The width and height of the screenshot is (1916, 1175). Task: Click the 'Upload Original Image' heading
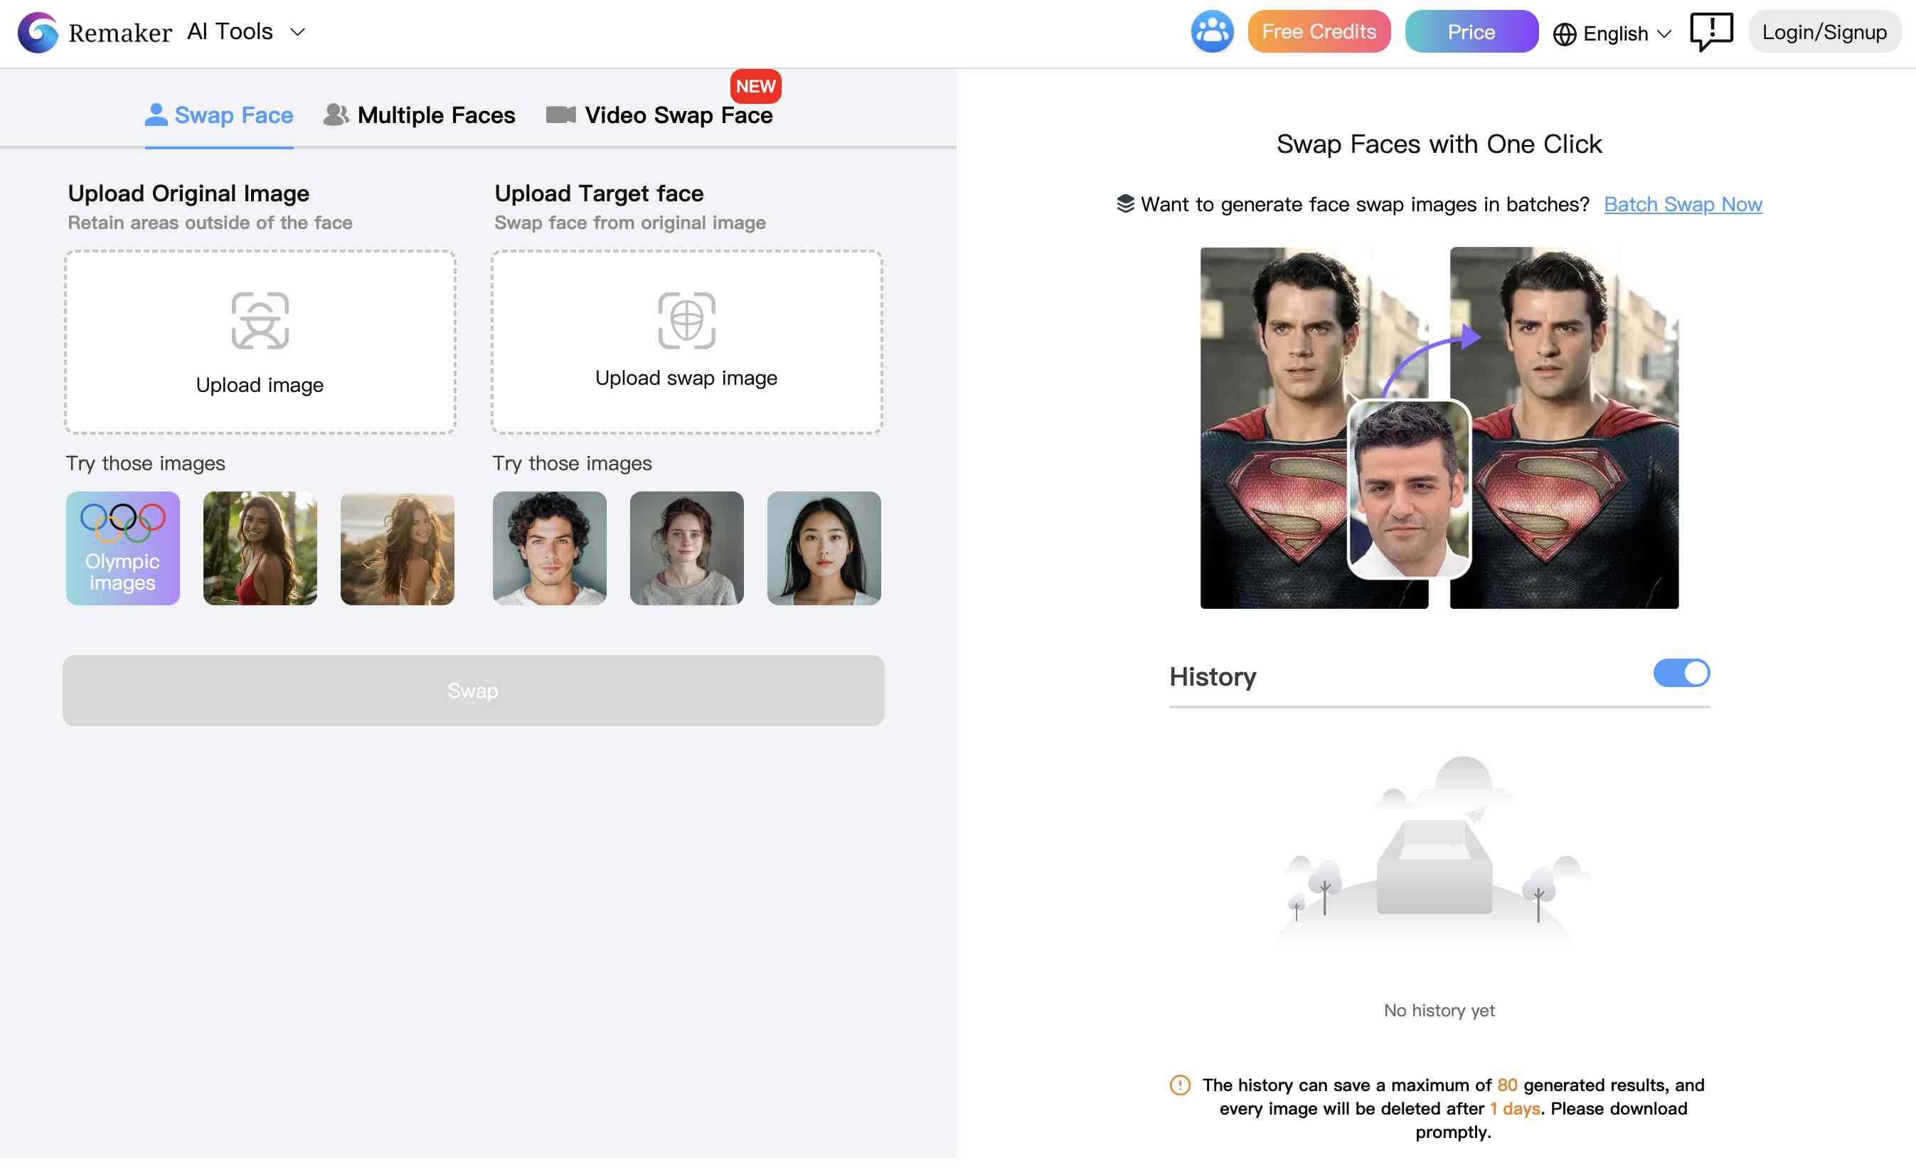[x=188, y=193]
